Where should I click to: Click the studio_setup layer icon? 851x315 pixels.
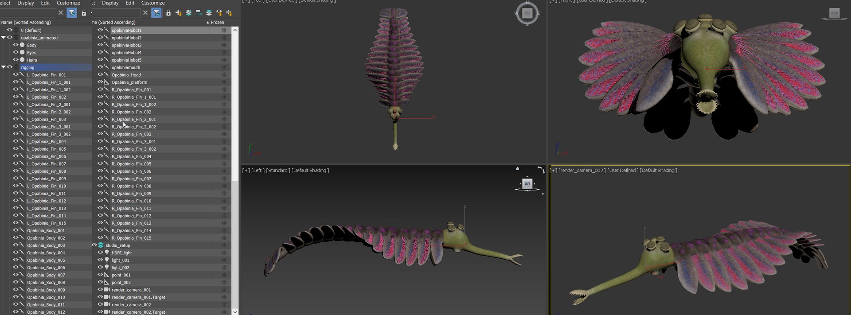(101, 245)
